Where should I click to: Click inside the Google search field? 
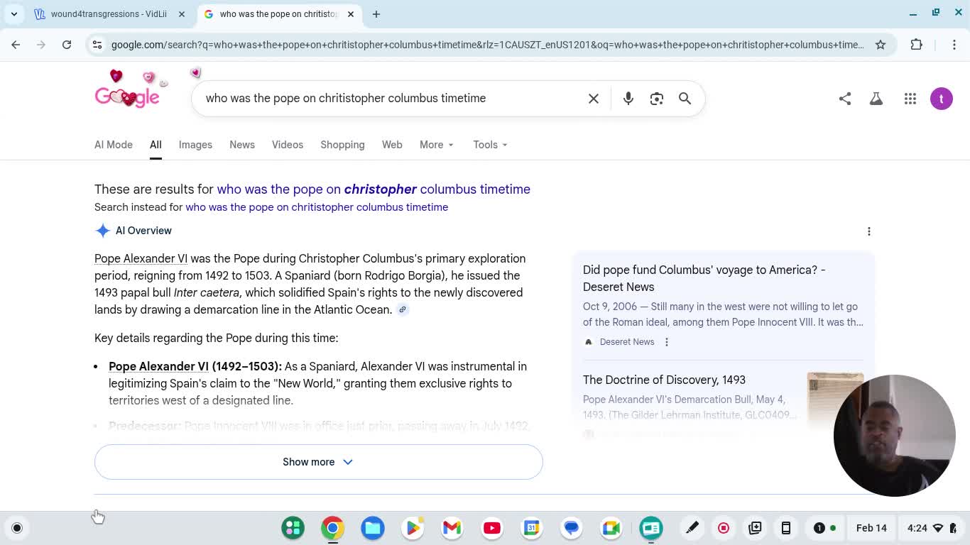(391, 99)
